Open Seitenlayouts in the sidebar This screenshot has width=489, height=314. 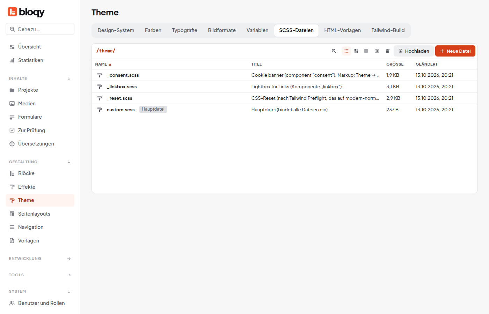coord(40,214)
